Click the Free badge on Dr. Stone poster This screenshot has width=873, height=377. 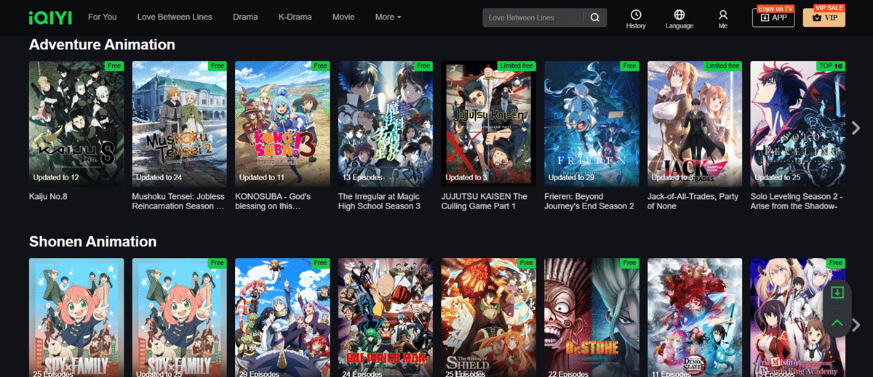click(630, 263)
